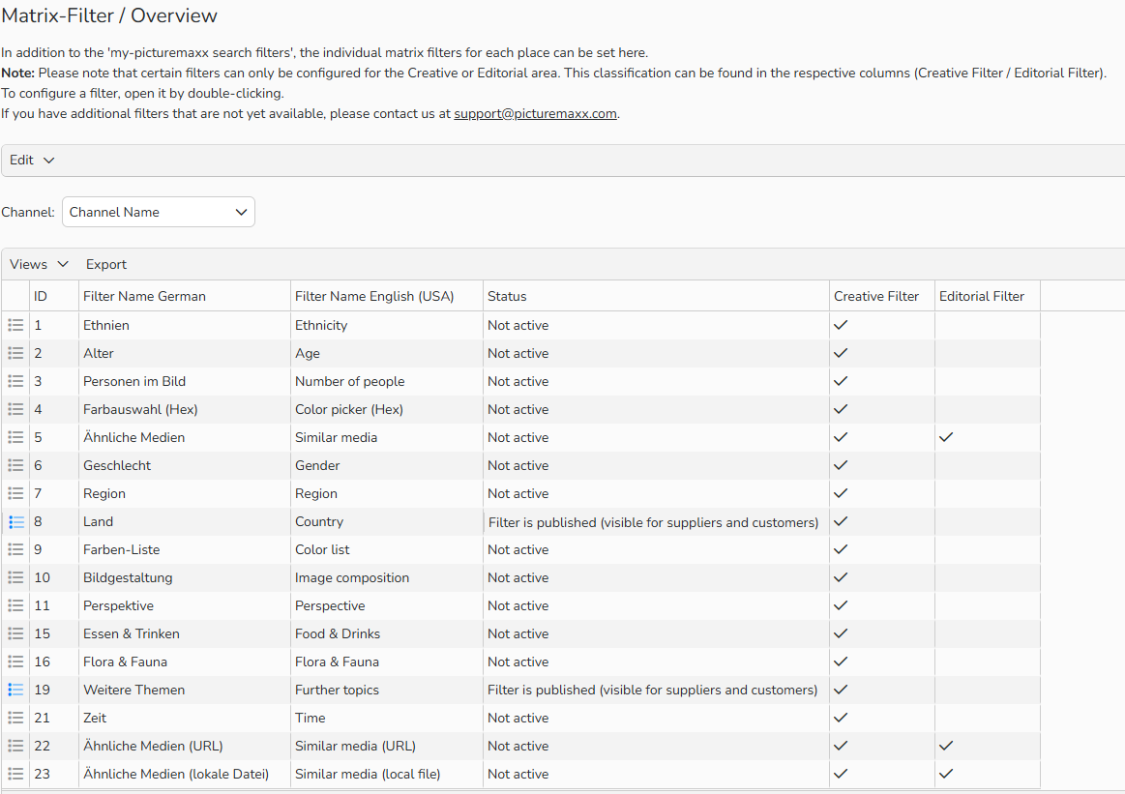Click list icon beside Bildgestaltung row

click(15, 577)
